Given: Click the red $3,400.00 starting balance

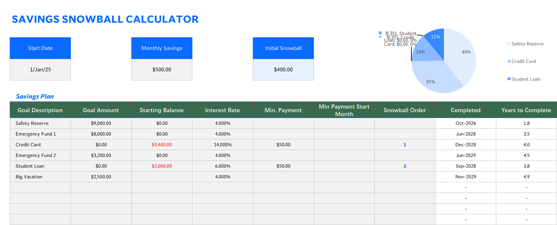Looking at the screenshot, I should [162, 145].
